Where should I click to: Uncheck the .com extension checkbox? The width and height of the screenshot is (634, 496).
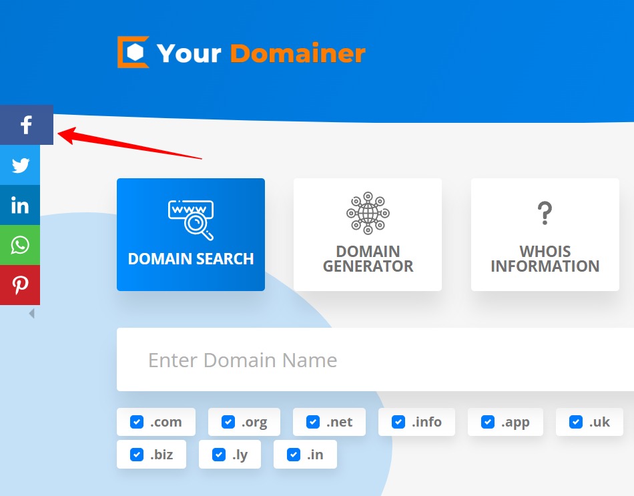pos(137,422)
